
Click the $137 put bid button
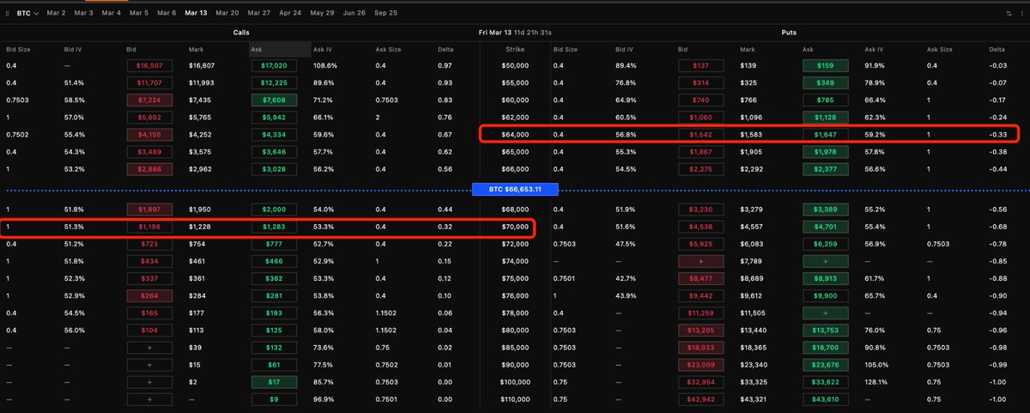point(702,65)
